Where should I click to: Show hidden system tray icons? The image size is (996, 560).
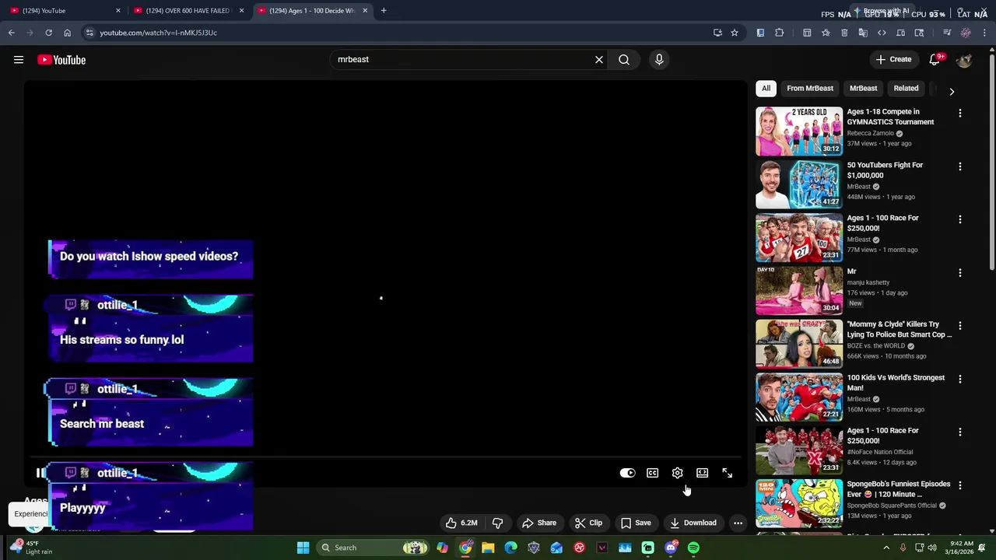[886, 548]
